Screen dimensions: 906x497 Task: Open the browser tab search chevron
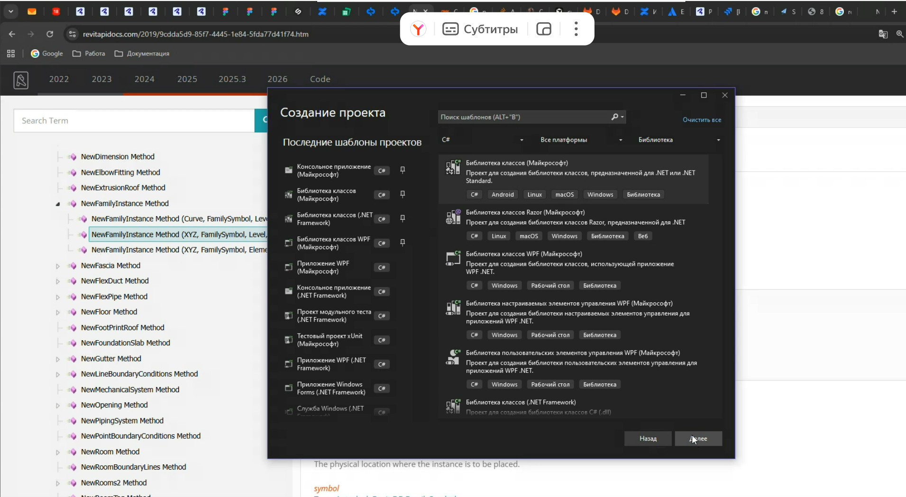[x=10, y=12]
